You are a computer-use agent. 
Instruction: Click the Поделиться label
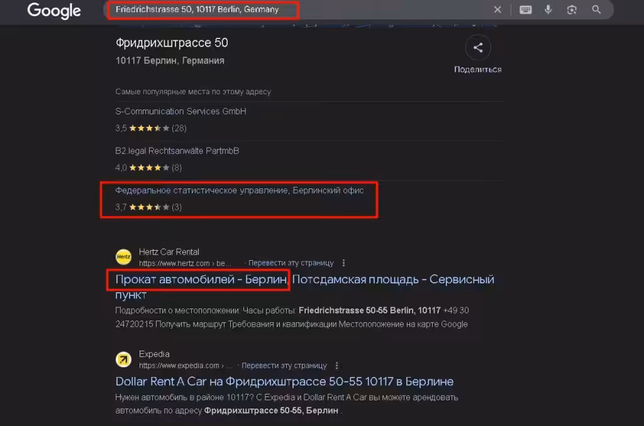[x=478, y=69]
